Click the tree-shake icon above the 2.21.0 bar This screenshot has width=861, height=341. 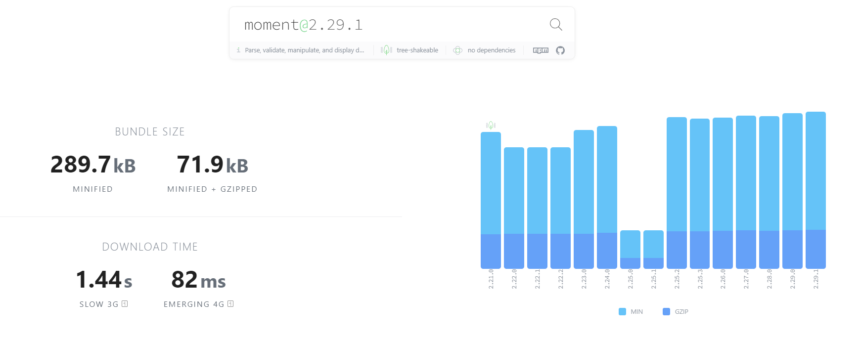491,126
